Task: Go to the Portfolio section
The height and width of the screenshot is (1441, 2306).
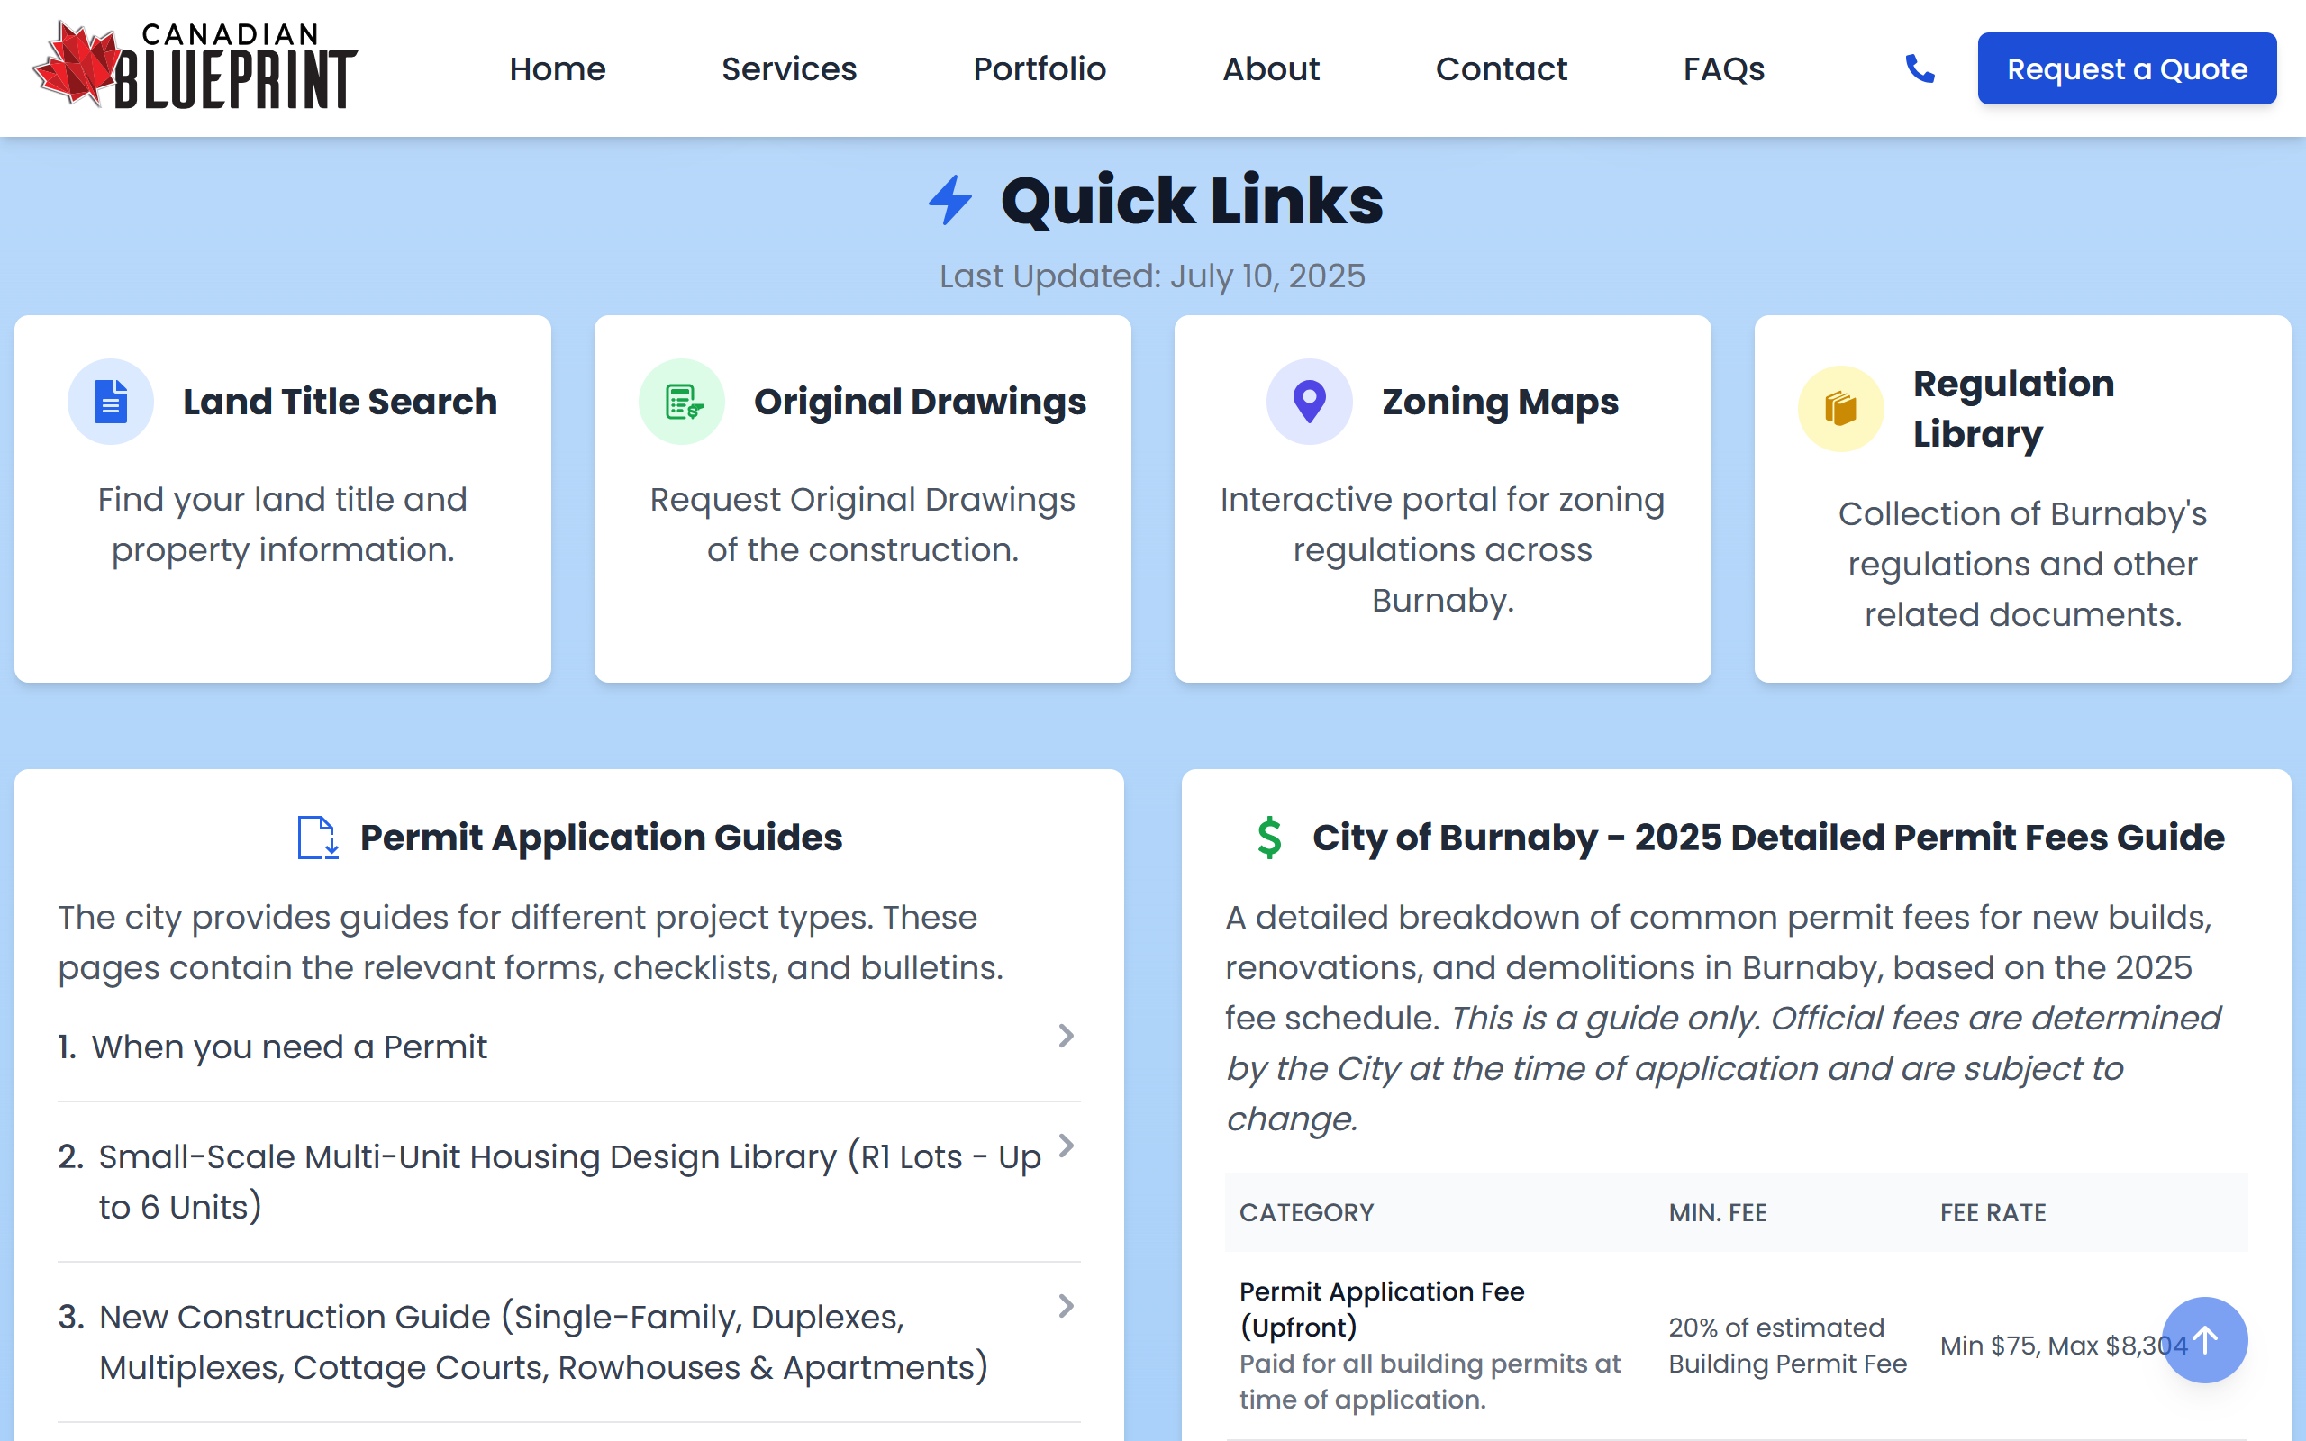Action: point(1039,68)
